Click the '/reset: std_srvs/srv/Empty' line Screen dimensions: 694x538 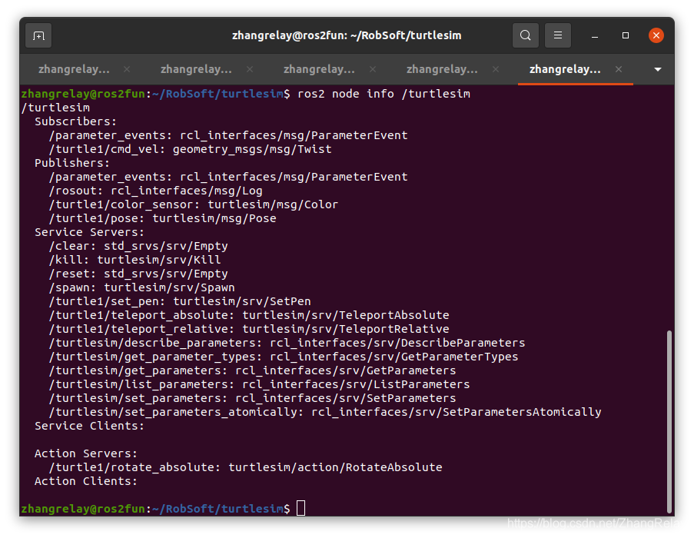pos(138,274)
